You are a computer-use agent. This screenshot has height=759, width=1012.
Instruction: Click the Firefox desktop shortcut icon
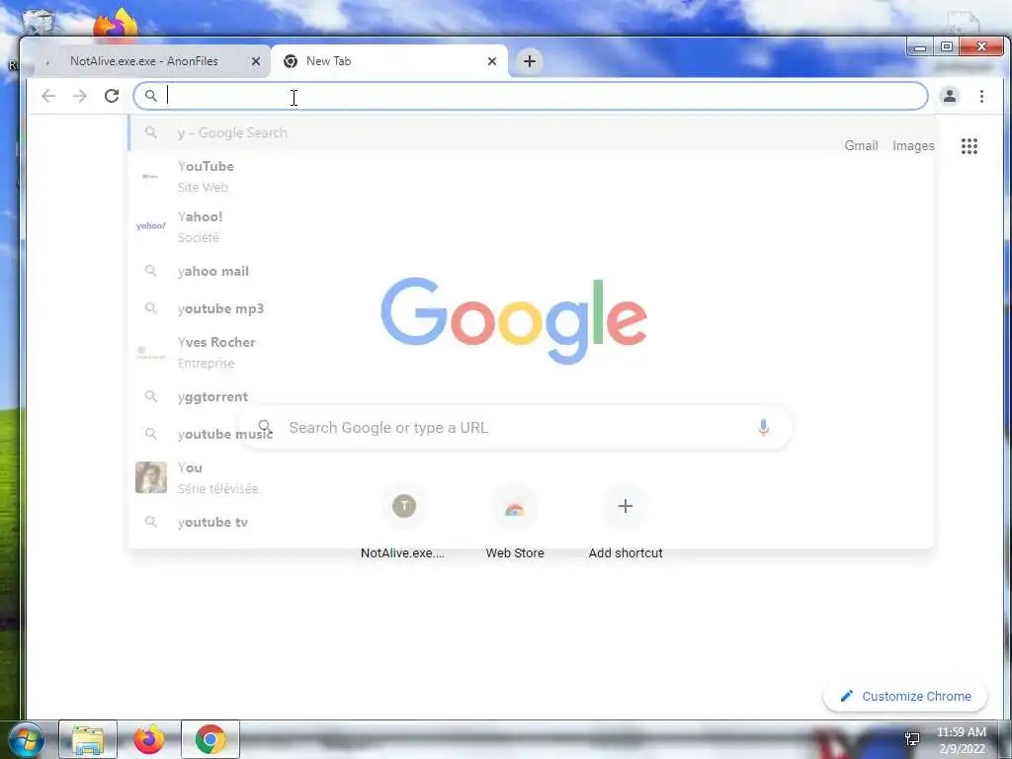coord(117,25)
